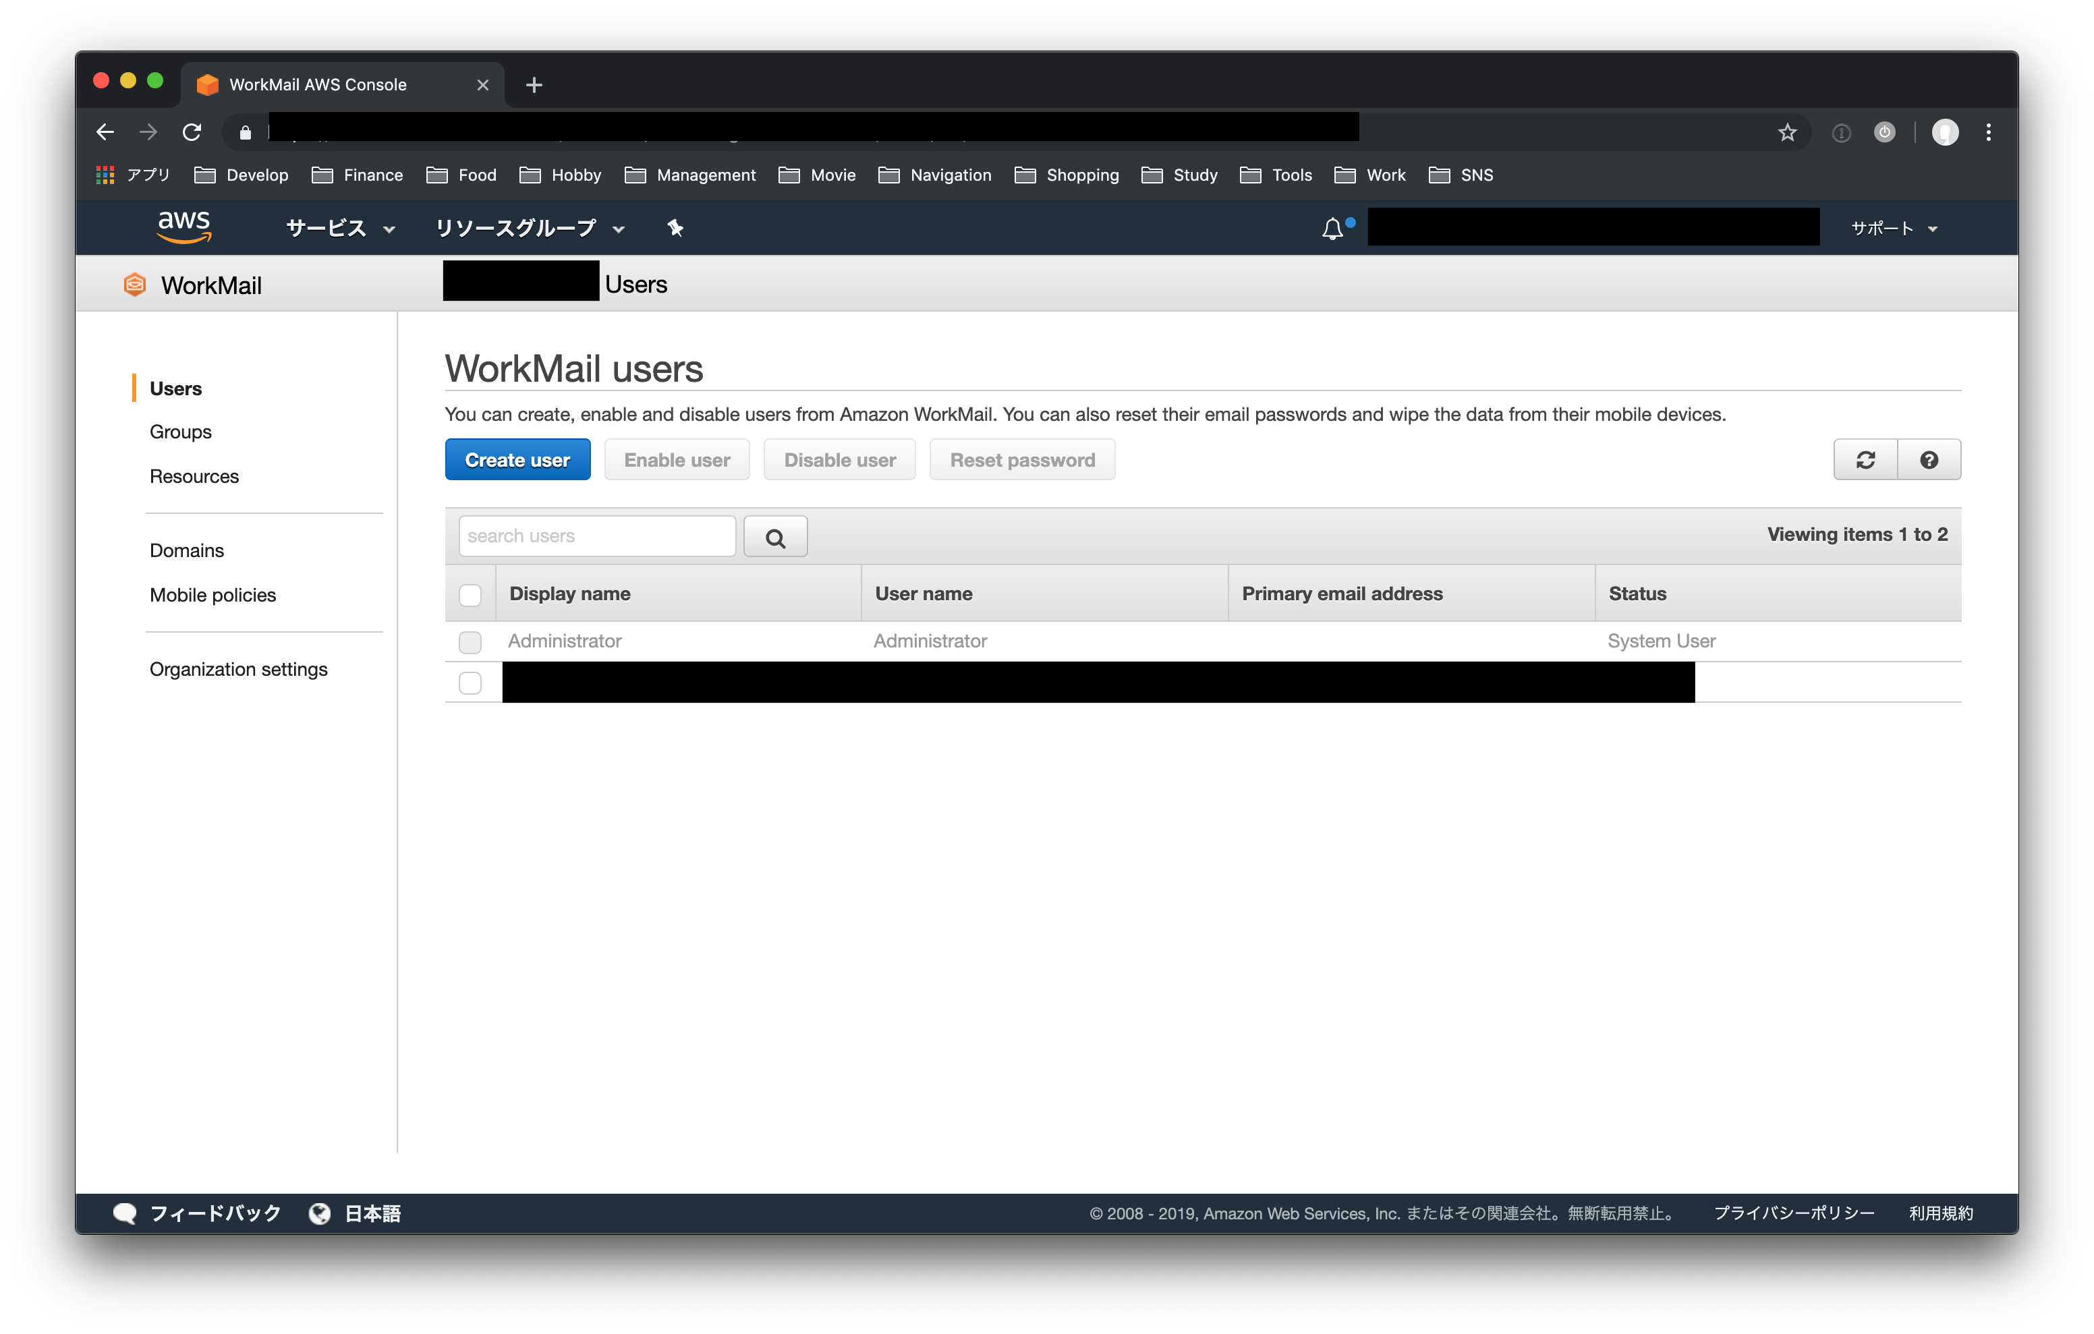Viewport: 2094px width, 1334px height.
Task: Go to Organization settings in sidebar
Action: click(x=238, y=670)
